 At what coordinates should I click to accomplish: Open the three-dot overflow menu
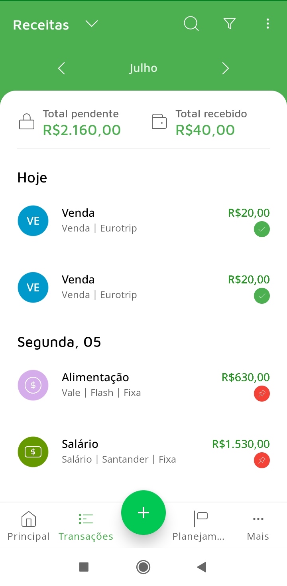tap(267, 24)
